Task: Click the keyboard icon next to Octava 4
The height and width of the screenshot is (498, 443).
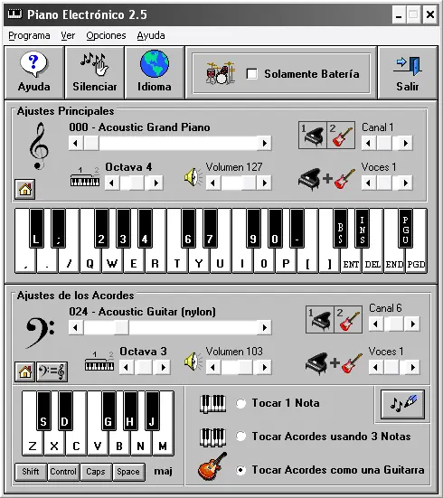Action: (85, 177)
